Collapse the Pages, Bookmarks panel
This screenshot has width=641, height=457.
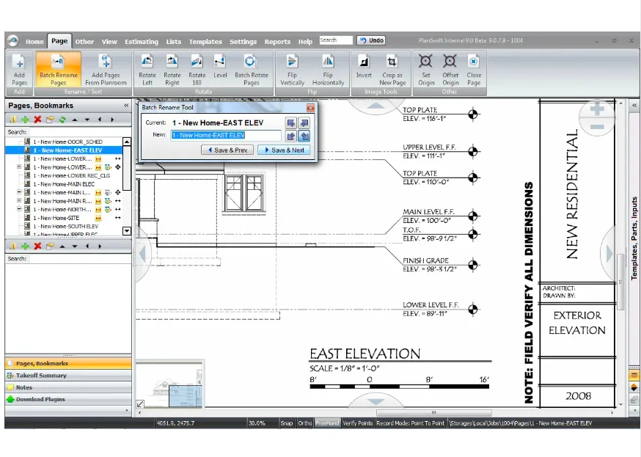point(126,106)
